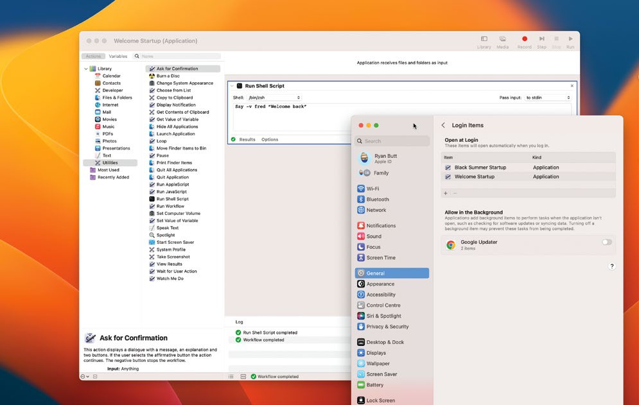Click the System Settings Search field
This screenshot has width=639, height=405.
(x=392, y=141)
